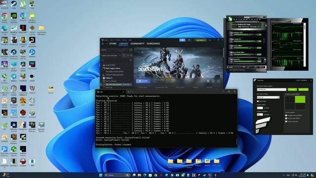Open File Explorer from taskbar
This screenshot has height=178, width=316.
(139, 175)
